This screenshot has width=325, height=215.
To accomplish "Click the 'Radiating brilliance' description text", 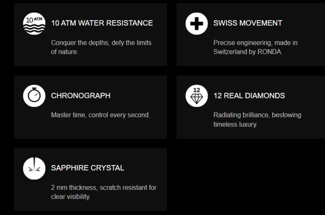I will [x=257, y=115].
